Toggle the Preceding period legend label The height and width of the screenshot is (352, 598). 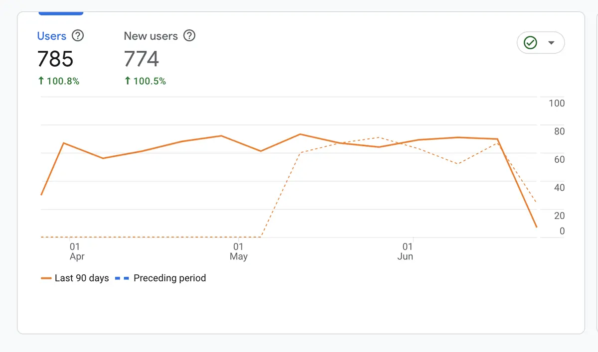tap(169, 278)
